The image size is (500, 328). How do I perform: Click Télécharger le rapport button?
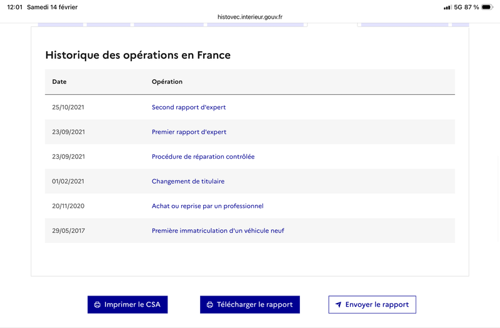[x=250, y=305]
